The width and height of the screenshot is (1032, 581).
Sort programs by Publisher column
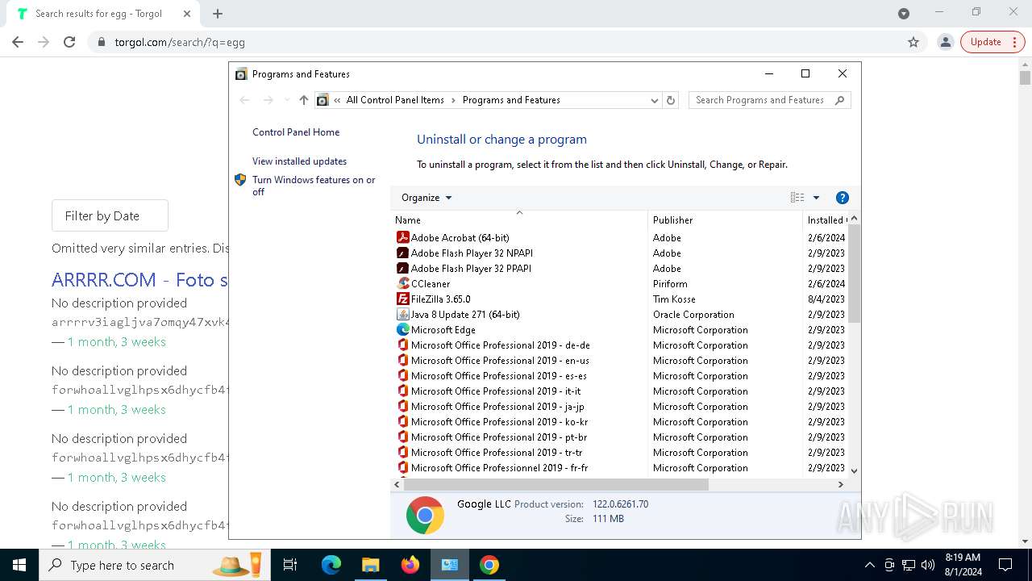pyautogui.click(x=725, y=219)
